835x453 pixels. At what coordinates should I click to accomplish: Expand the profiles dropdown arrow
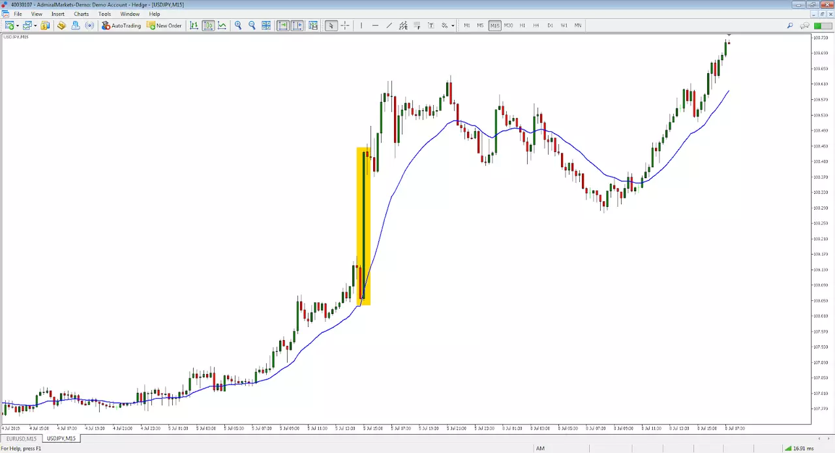35,25
